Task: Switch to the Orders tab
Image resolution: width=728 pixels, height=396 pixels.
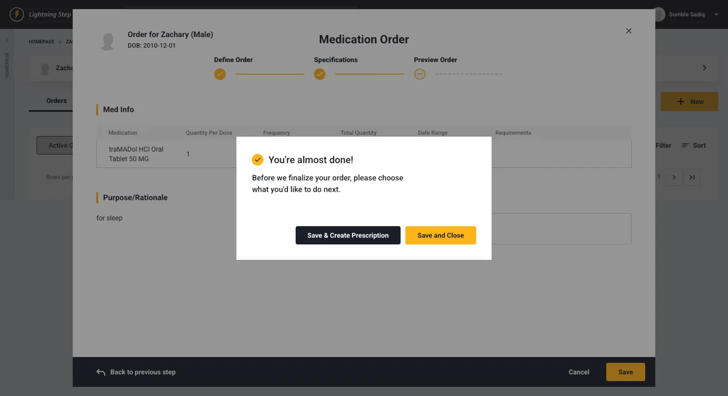Action: point(56,101)
